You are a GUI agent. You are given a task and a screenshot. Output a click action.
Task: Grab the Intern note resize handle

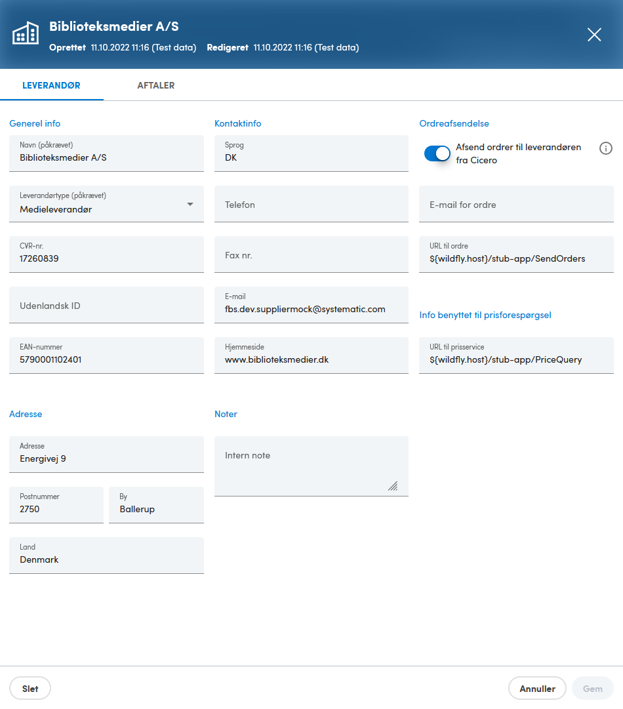[x=393, y=486]
